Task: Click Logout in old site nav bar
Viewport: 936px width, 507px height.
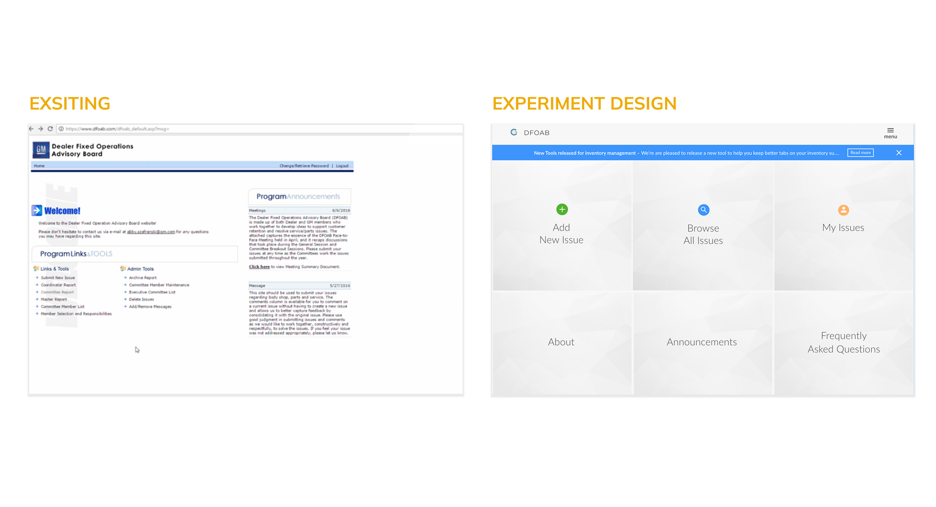Action: tap(342, 166)
